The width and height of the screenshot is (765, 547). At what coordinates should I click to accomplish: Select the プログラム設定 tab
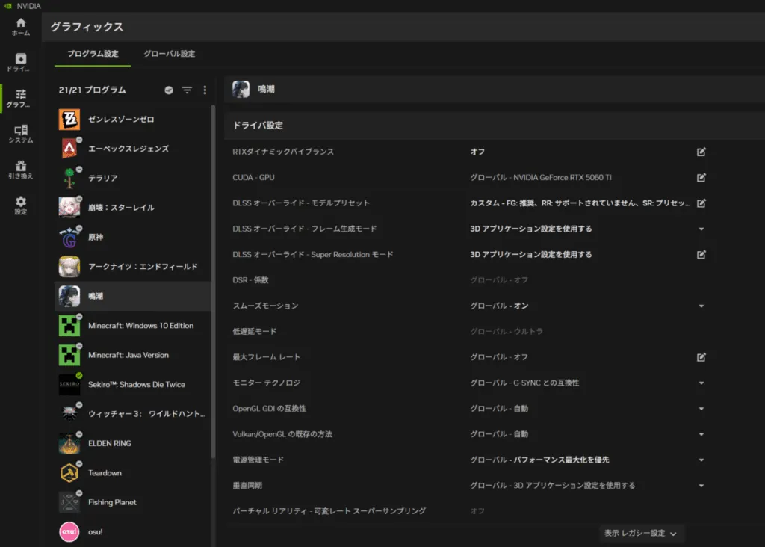pyautogui.click(x=93, y=54)
